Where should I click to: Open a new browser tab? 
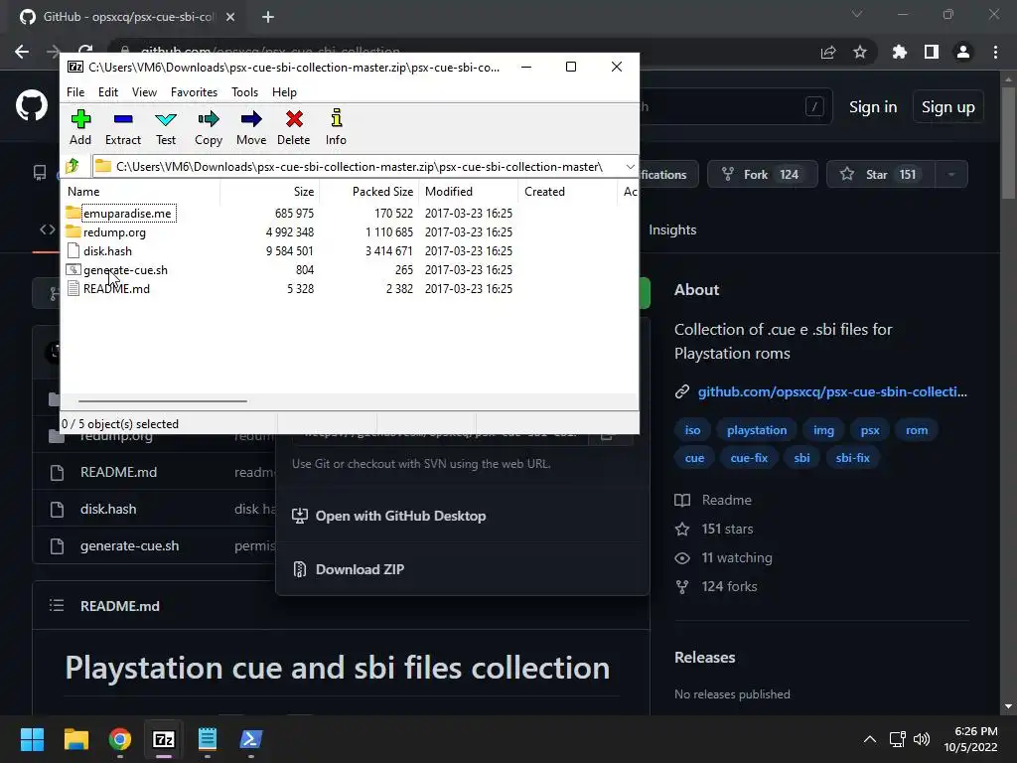click(x=268, y=17)
